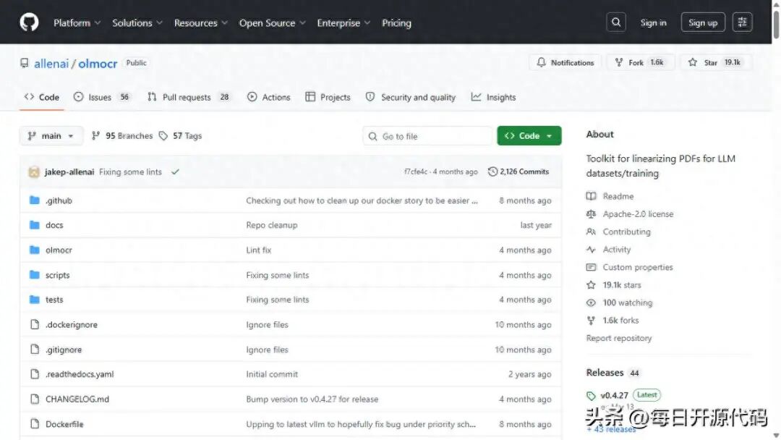Click the Notifications bell button
This screenshot has width=781, height=440.
[x=566, y=62]
